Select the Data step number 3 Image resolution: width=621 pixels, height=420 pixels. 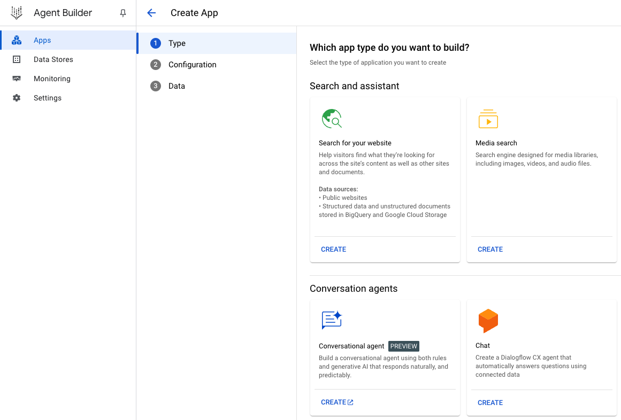tap(156, 86)
